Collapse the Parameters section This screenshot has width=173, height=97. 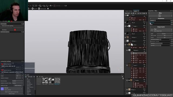[x=151, y=19]
